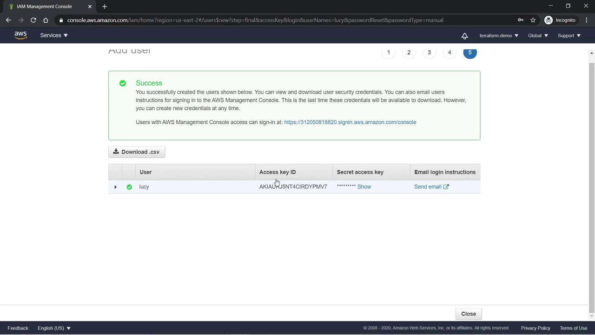Image resolution: width=595 pixels, height=335 pixels.
Task: Go to wizard step 1
Action: 389,53
